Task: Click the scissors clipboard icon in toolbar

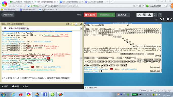Action: click(x=139, y=15)
